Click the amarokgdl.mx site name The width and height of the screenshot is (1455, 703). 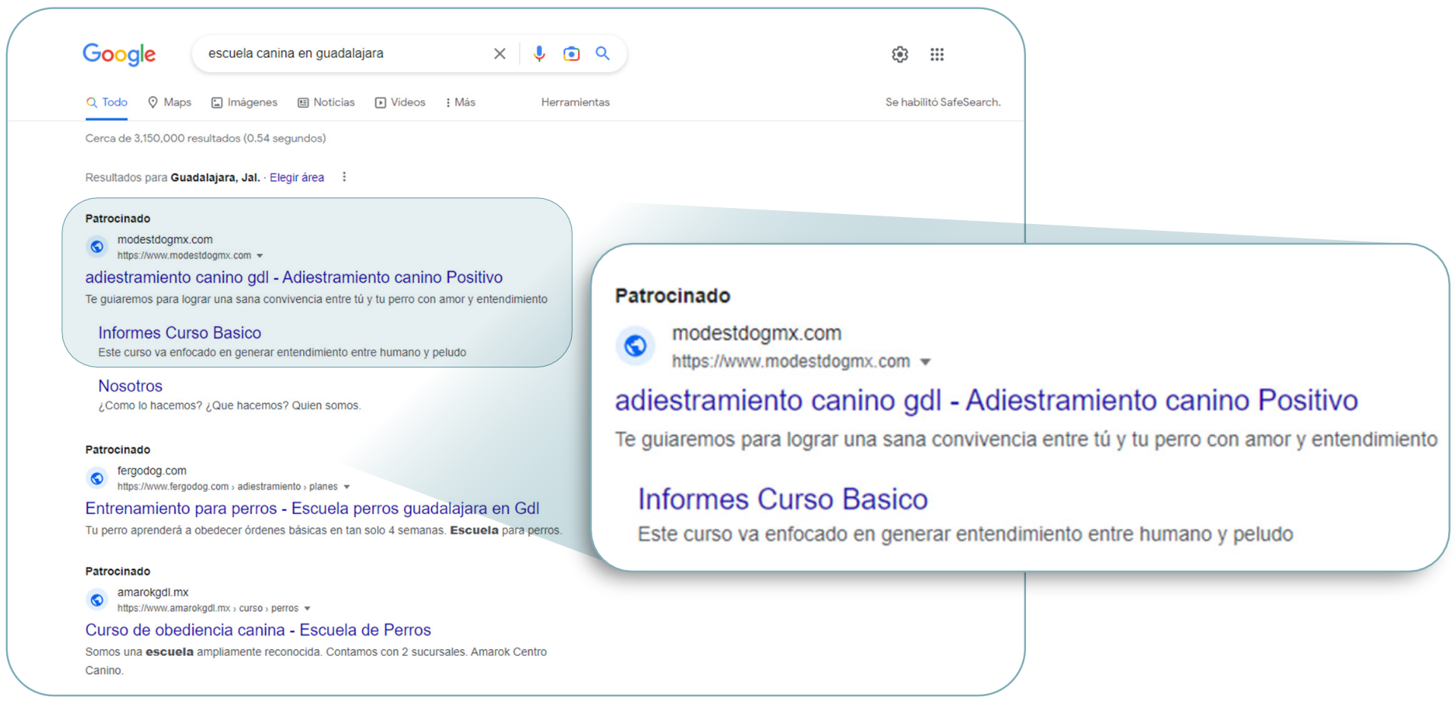153,592
